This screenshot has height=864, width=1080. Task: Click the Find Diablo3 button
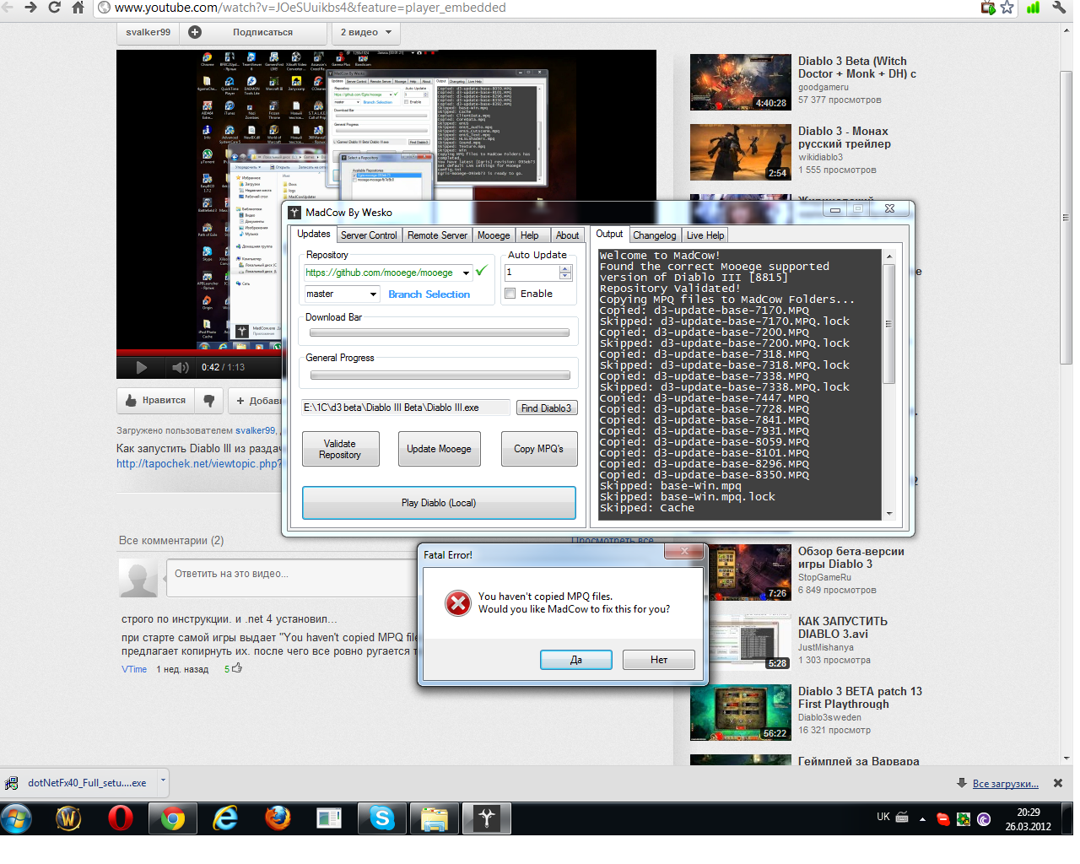pos(547,408)
